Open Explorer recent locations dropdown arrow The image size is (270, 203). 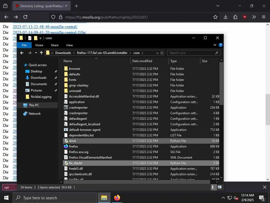(x=36, y=53)
